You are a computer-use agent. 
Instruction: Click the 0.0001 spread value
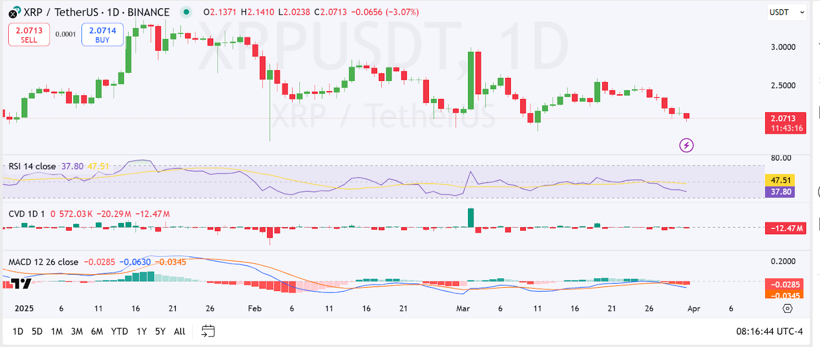point(66,34)
